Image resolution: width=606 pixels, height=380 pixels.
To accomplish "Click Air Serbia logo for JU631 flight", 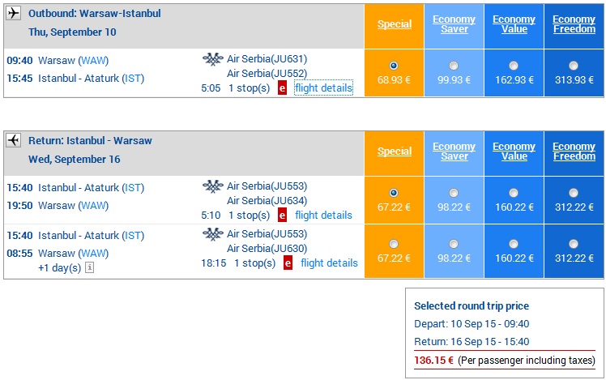I will coord(213,59).
